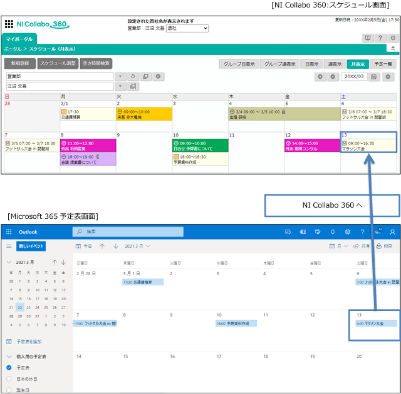Open the yellow 来客 09:00~10:00 event
The image size is (401, 394).
[x=144, y=114]
